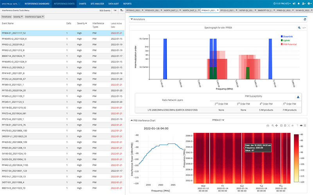Add a new filter with the funnel icon

click(x=122, y=11)
